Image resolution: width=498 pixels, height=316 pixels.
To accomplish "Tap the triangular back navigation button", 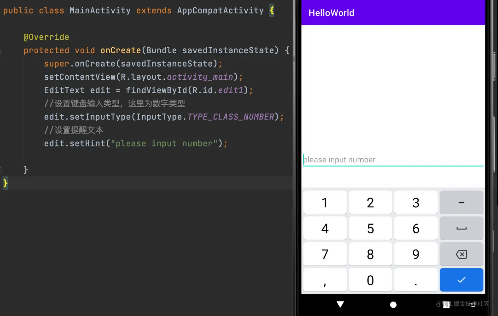I will [340, 304].
